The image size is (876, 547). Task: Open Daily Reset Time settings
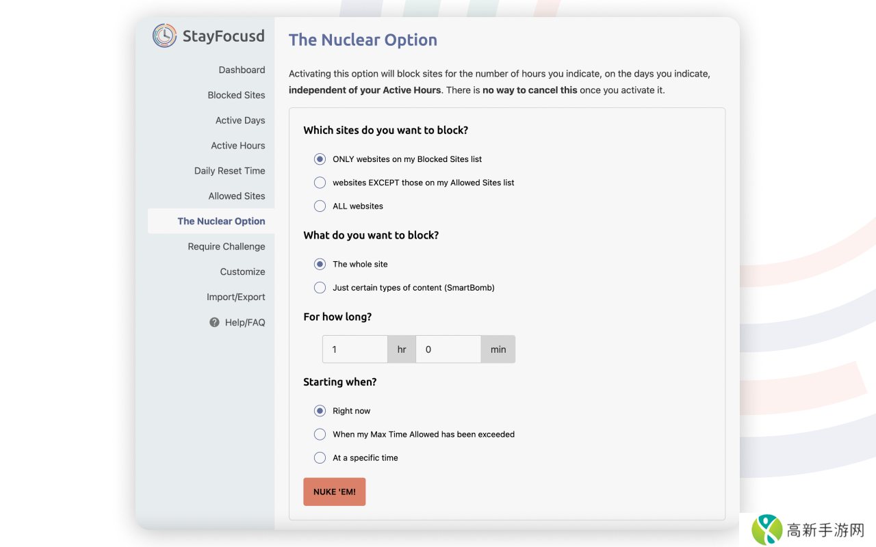[229, 171]
